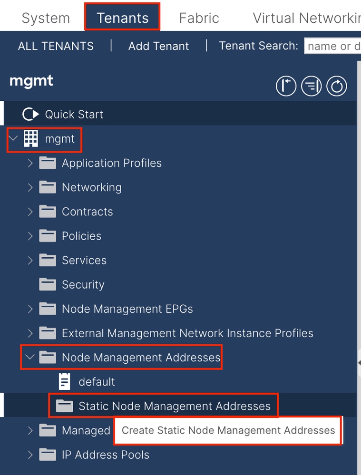The image size is (361, 475).
Task: Expand the Networking folder
Action: 30,187
